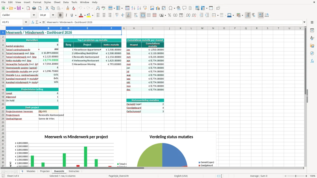Open the Data menu
This screenshot has width=317, height=178.
[x=66, y=2]
